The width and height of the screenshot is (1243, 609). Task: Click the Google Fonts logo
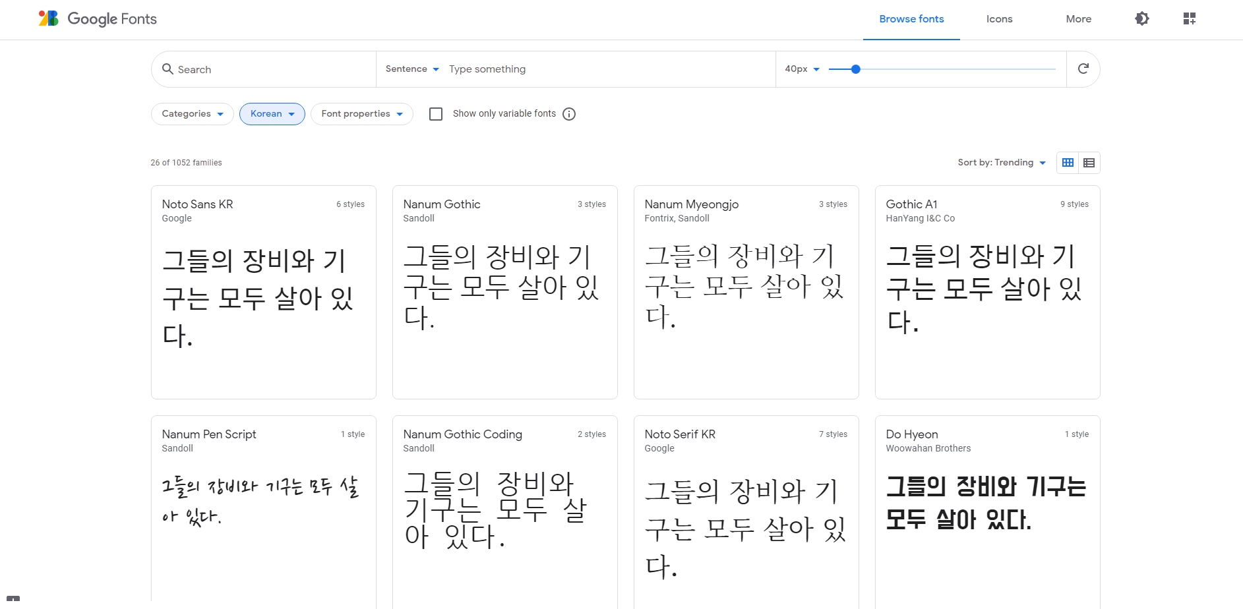pyautogui.click(x=98, y=18)
